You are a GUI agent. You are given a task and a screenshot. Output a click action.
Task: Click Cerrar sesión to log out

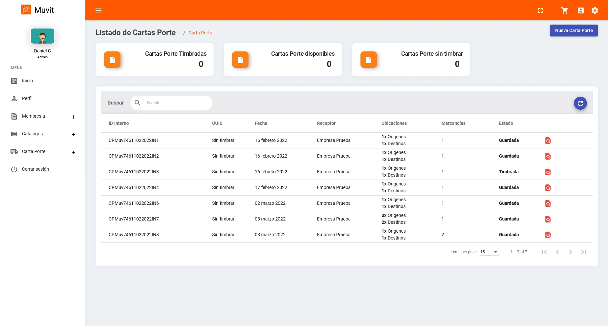coord(35,169)
